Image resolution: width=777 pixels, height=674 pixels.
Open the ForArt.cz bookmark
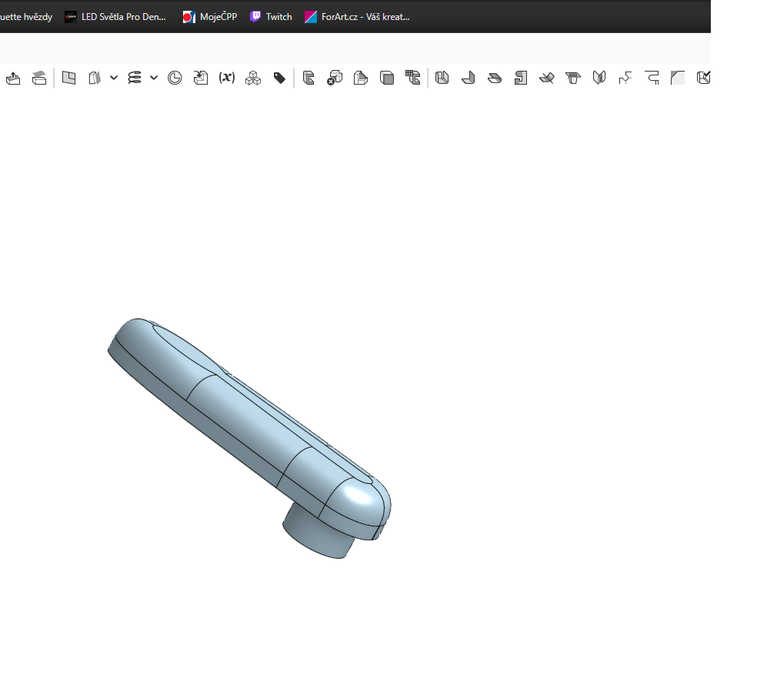pos(357,17)
